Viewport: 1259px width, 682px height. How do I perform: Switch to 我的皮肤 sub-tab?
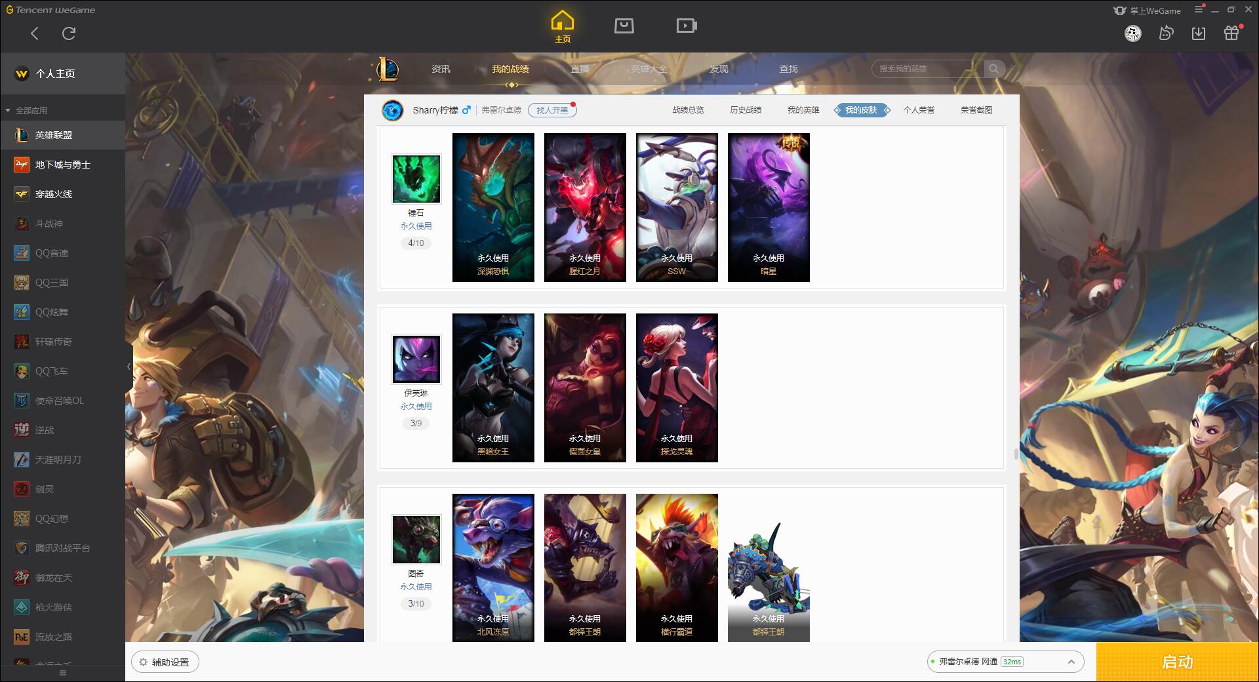(x=862, y=110)
